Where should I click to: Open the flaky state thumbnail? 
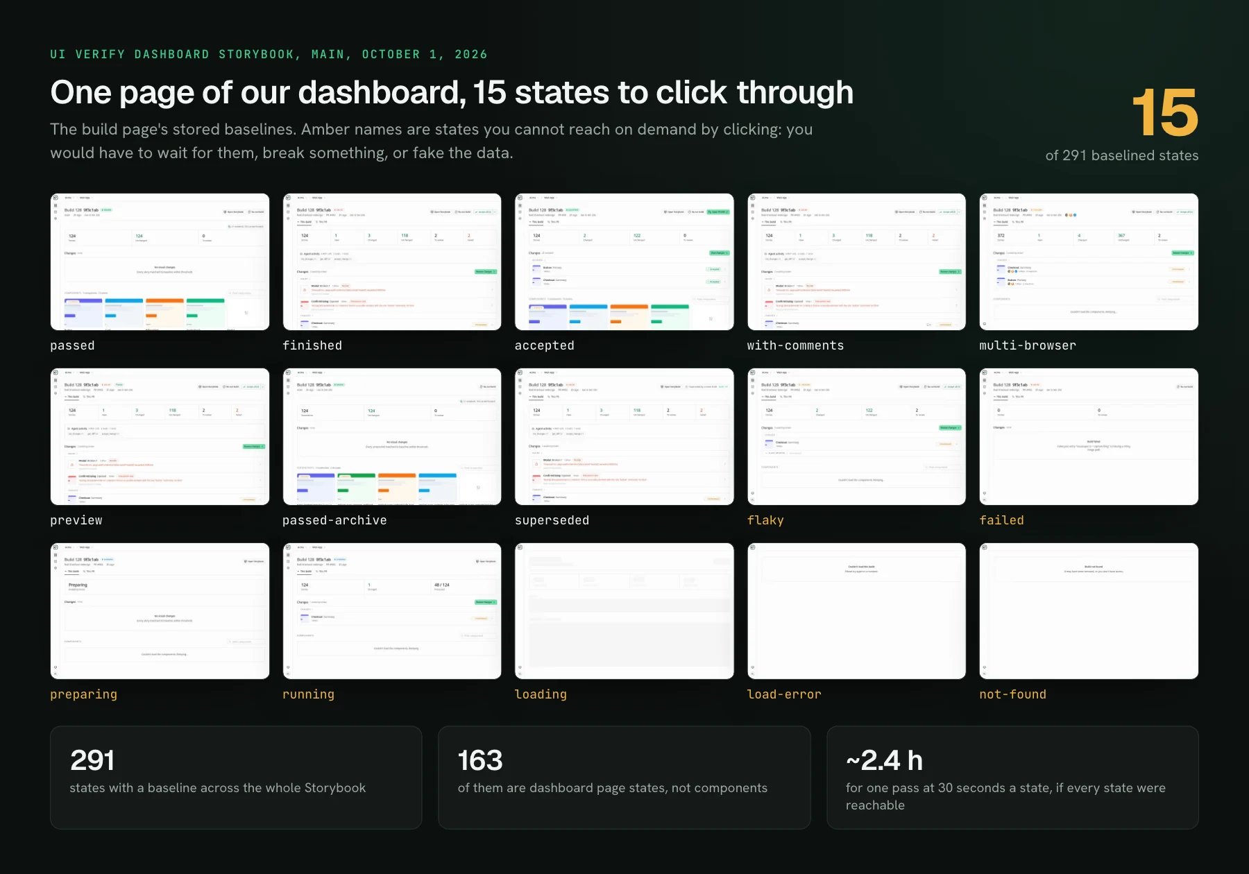coord(856,436)
